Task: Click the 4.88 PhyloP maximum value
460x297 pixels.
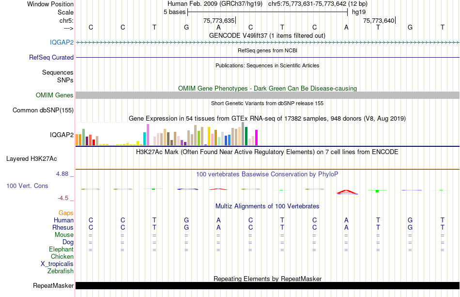Action: [x=62, y=174]
